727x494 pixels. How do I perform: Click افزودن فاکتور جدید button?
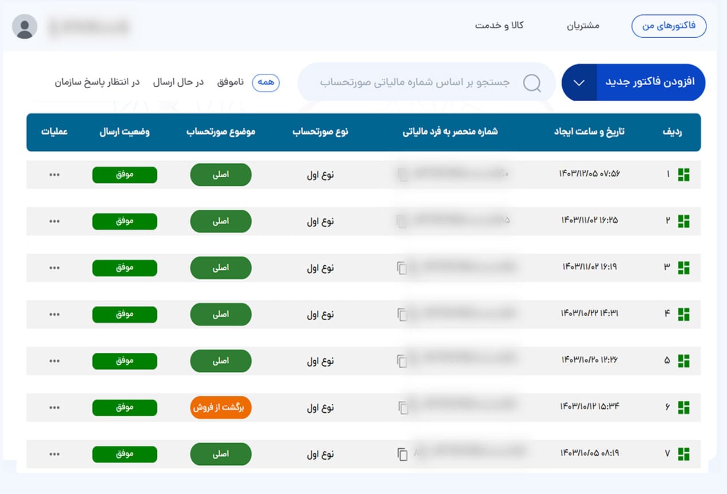[650, 82]
